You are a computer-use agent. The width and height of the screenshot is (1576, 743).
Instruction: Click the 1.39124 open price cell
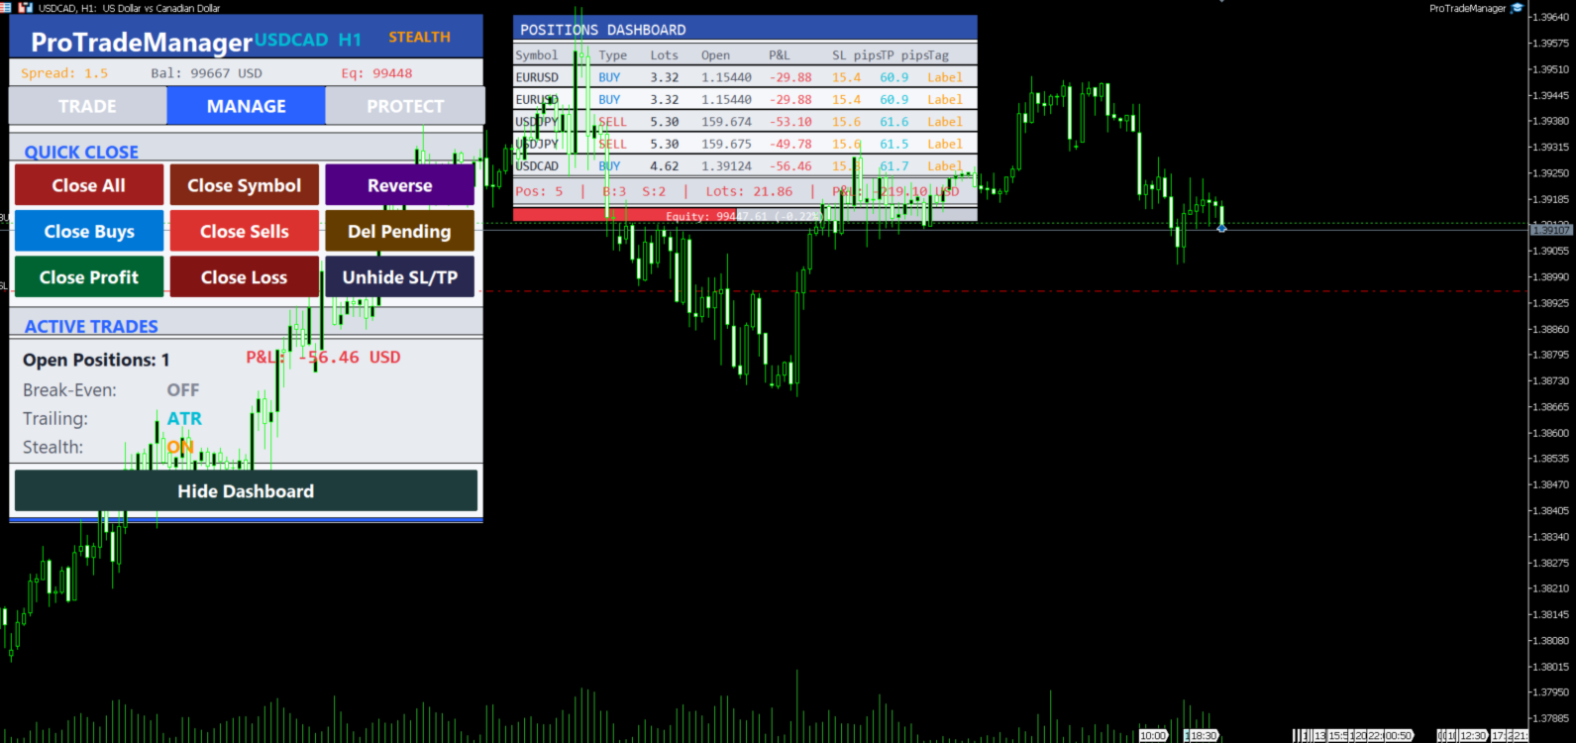click(x=726, y=166)
